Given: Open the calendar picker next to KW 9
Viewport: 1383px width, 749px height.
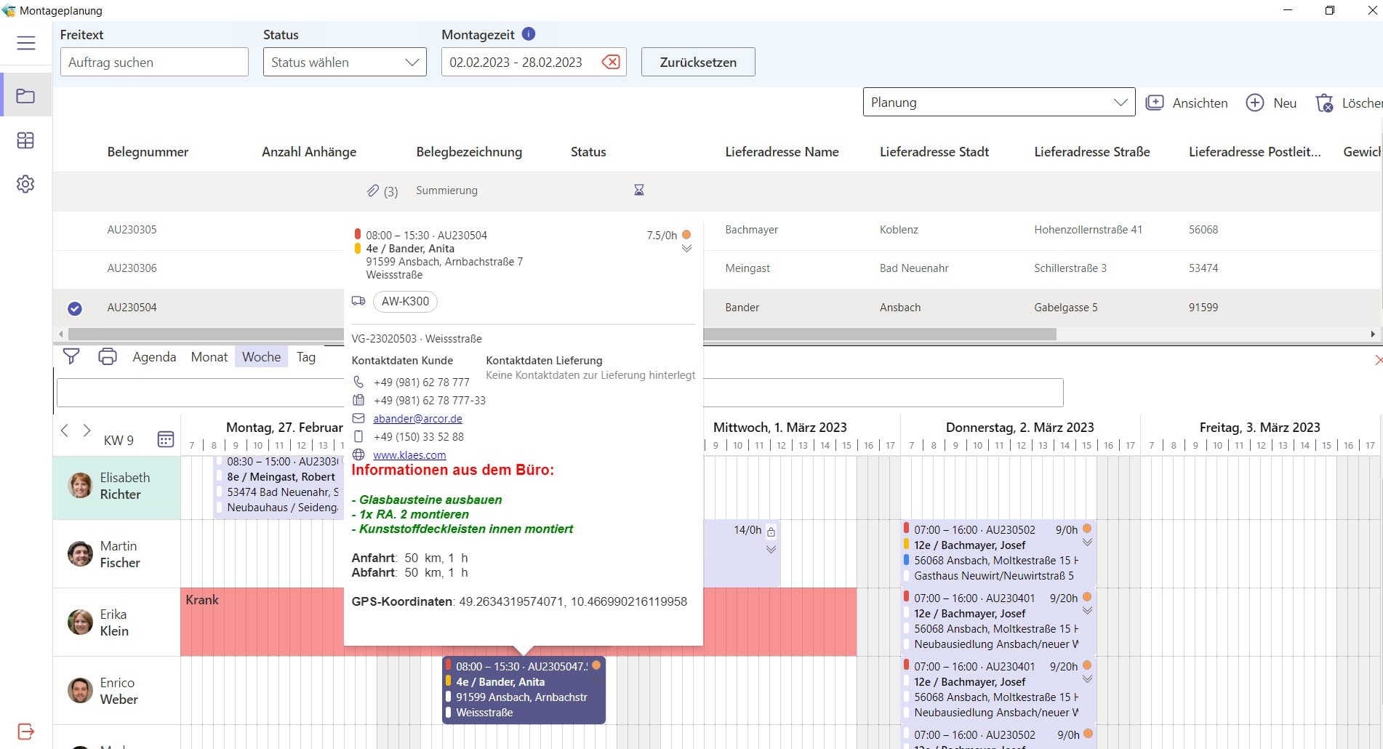Looking at the screenshot, I should [166, 439].
